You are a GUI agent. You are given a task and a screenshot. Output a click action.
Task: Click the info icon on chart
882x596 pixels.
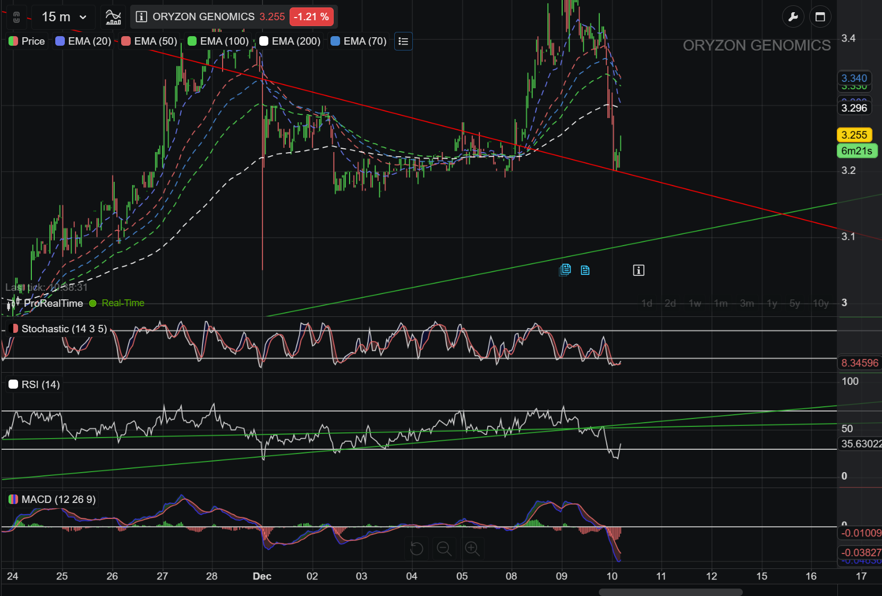(x=639, y=271)
